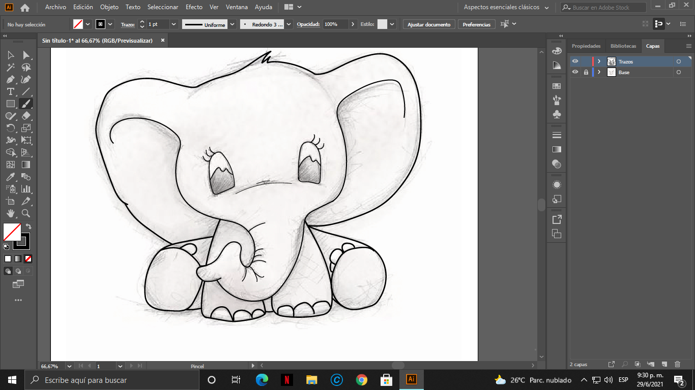This screenshot has width=695, height=390.
Task: Open the Color palette panel icon
Action: pyautogui.click(x=557, y=51)
